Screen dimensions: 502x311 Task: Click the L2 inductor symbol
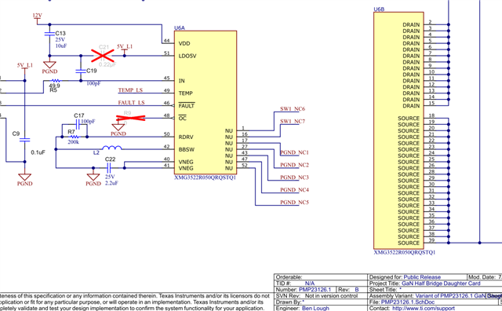click(x=111, y=148)
